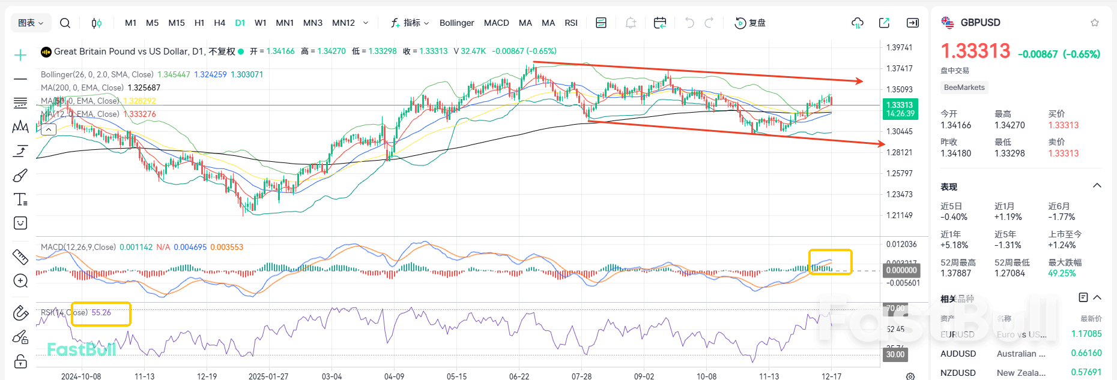The height and width of the screenshot is (380, 1117).
Task: Open the calendar date-jump icon
Action: 659,23
